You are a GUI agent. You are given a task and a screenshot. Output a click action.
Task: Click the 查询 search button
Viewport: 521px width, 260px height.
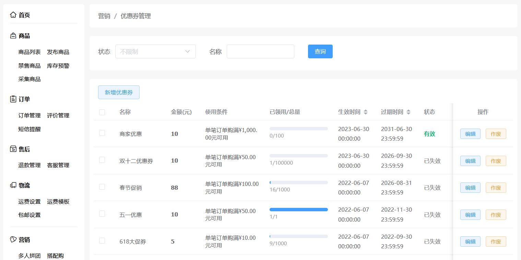click(320, 51)
